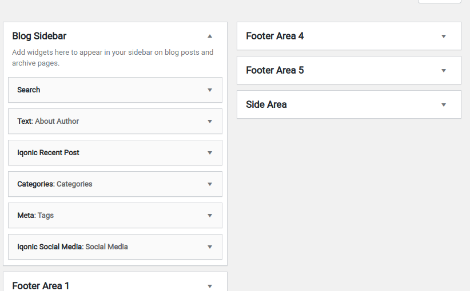The height and width of the screenshot is (291, 470).
Task: Open the Side Area title
Action: 266,104
